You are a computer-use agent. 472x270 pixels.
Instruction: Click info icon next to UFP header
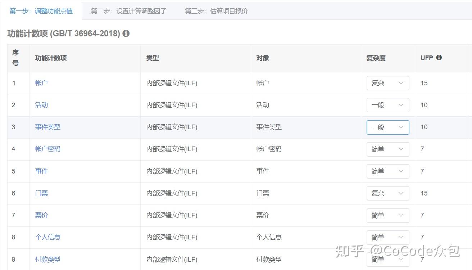(x=439, y=58)
